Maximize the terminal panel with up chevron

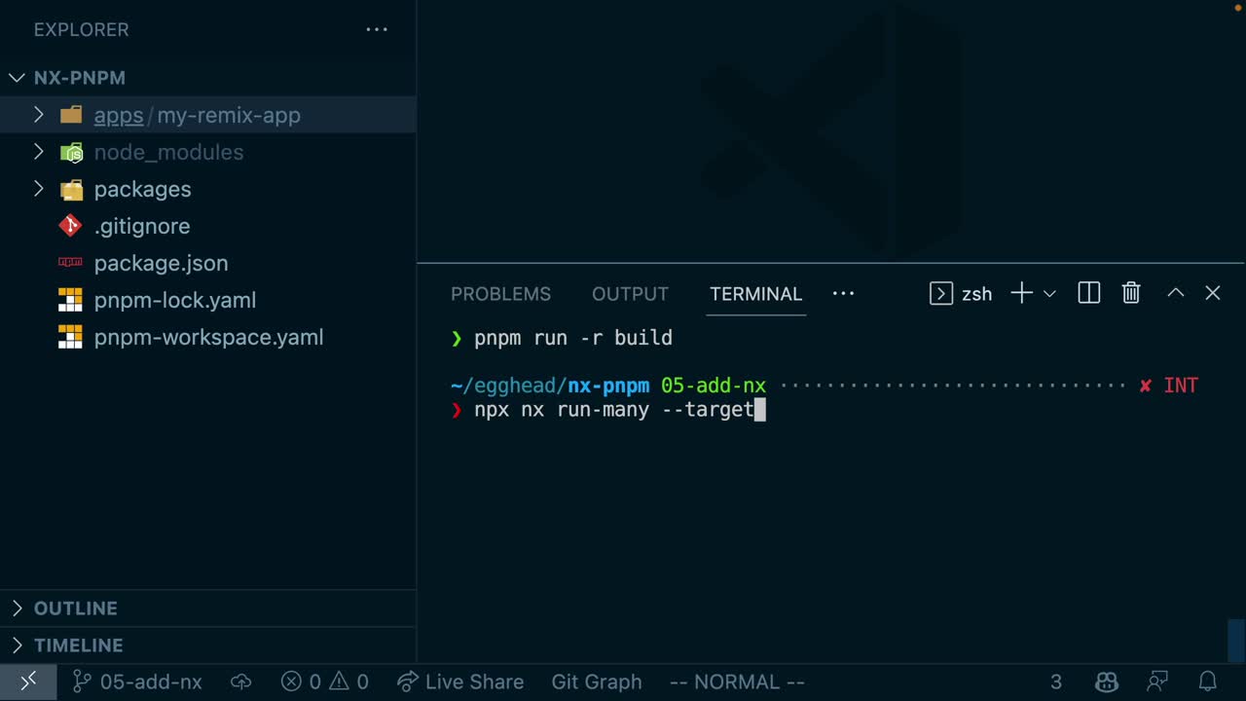1175,293
